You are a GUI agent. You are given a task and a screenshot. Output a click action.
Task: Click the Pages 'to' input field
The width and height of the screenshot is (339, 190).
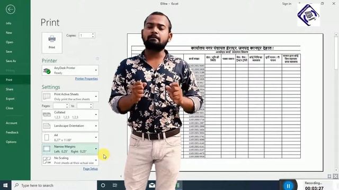click(x=83, y=106)
